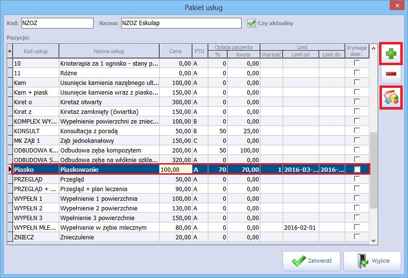Click the Limit od column header
408x278 pixels.
[301, 55]
